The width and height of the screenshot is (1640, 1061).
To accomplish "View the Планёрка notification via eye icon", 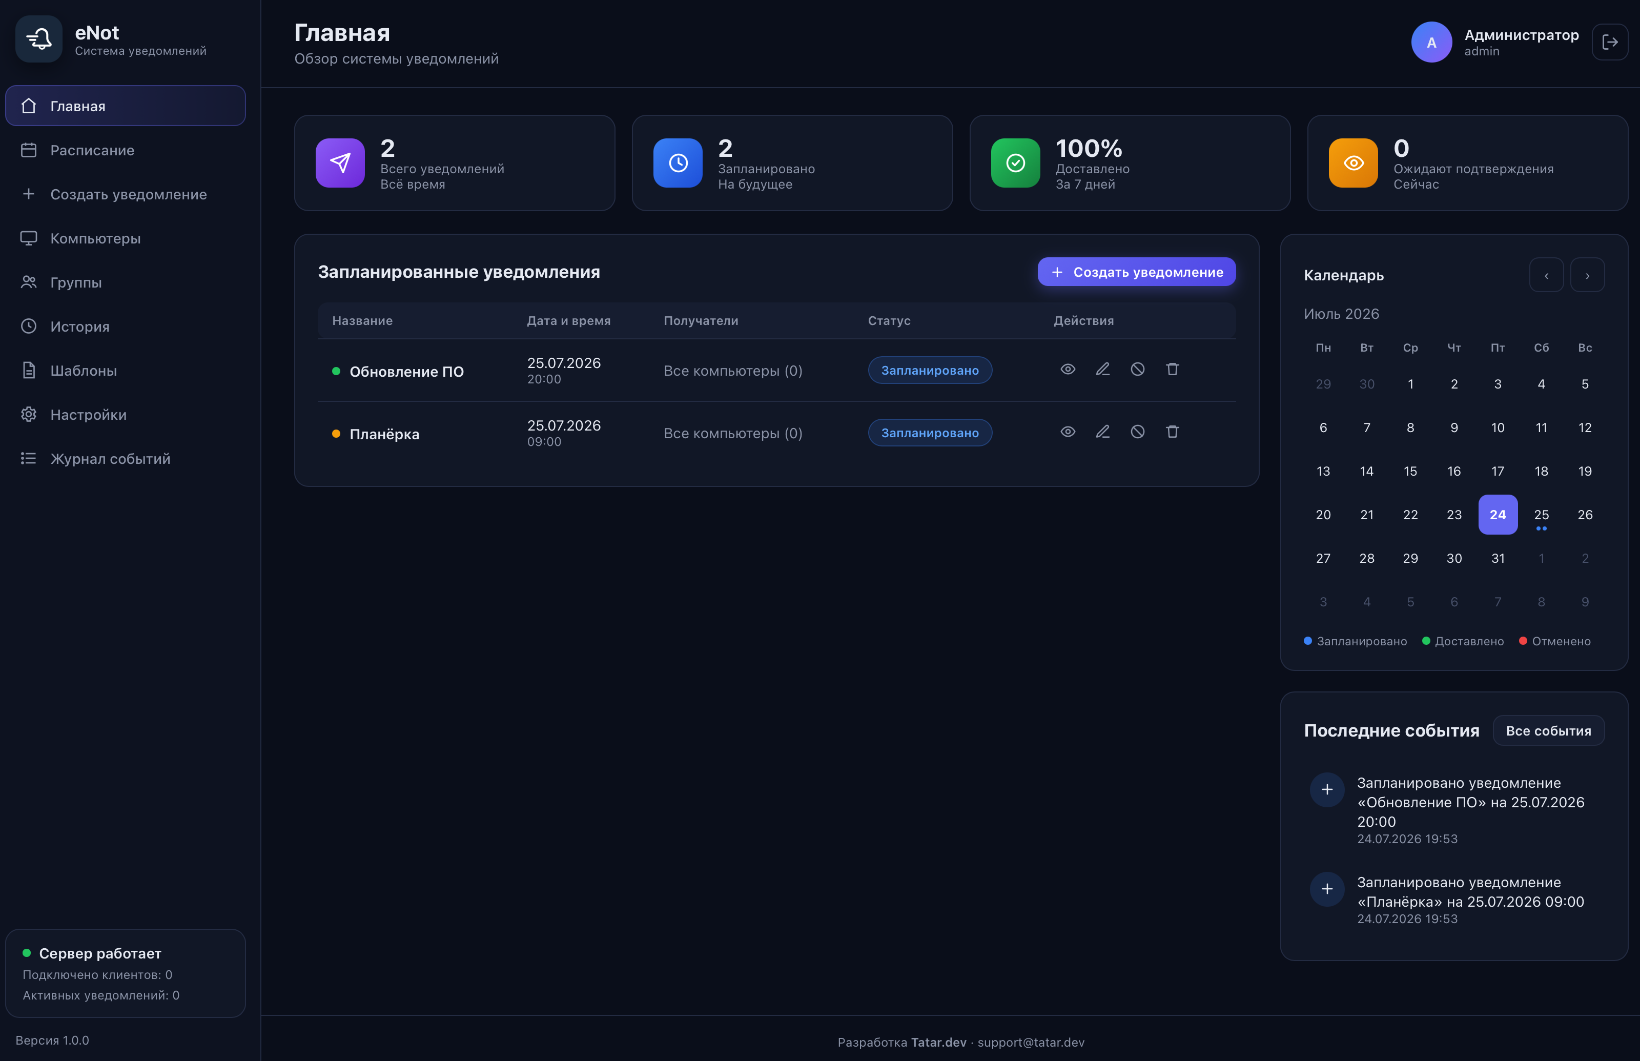I will pos(1068,432).
